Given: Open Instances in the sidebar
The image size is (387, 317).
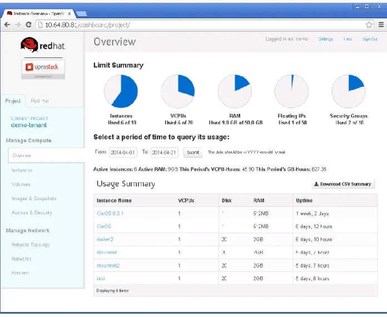Looking at the screenshot, I should pyautogui.click(x=22, y=170).
